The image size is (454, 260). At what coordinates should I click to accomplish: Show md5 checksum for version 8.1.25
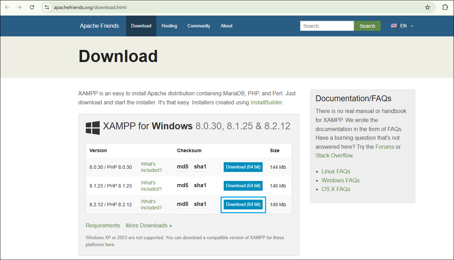point(183,185)
